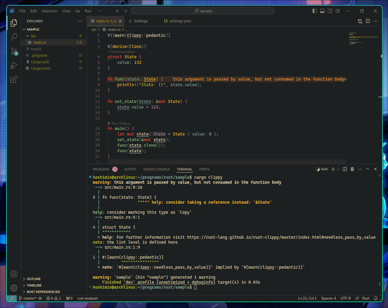Expand the target folder
Viewport: 388px width, 308px height.
click(36, 49)
